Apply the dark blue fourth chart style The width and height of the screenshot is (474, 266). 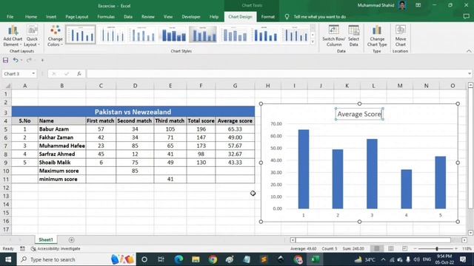click(x=173, y=35)
